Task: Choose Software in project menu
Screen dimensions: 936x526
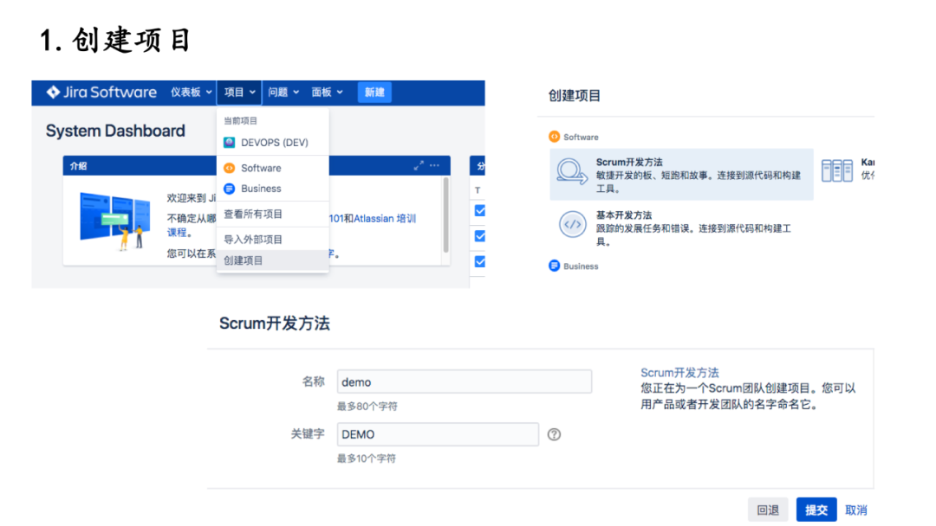Action: click(273, 168)
